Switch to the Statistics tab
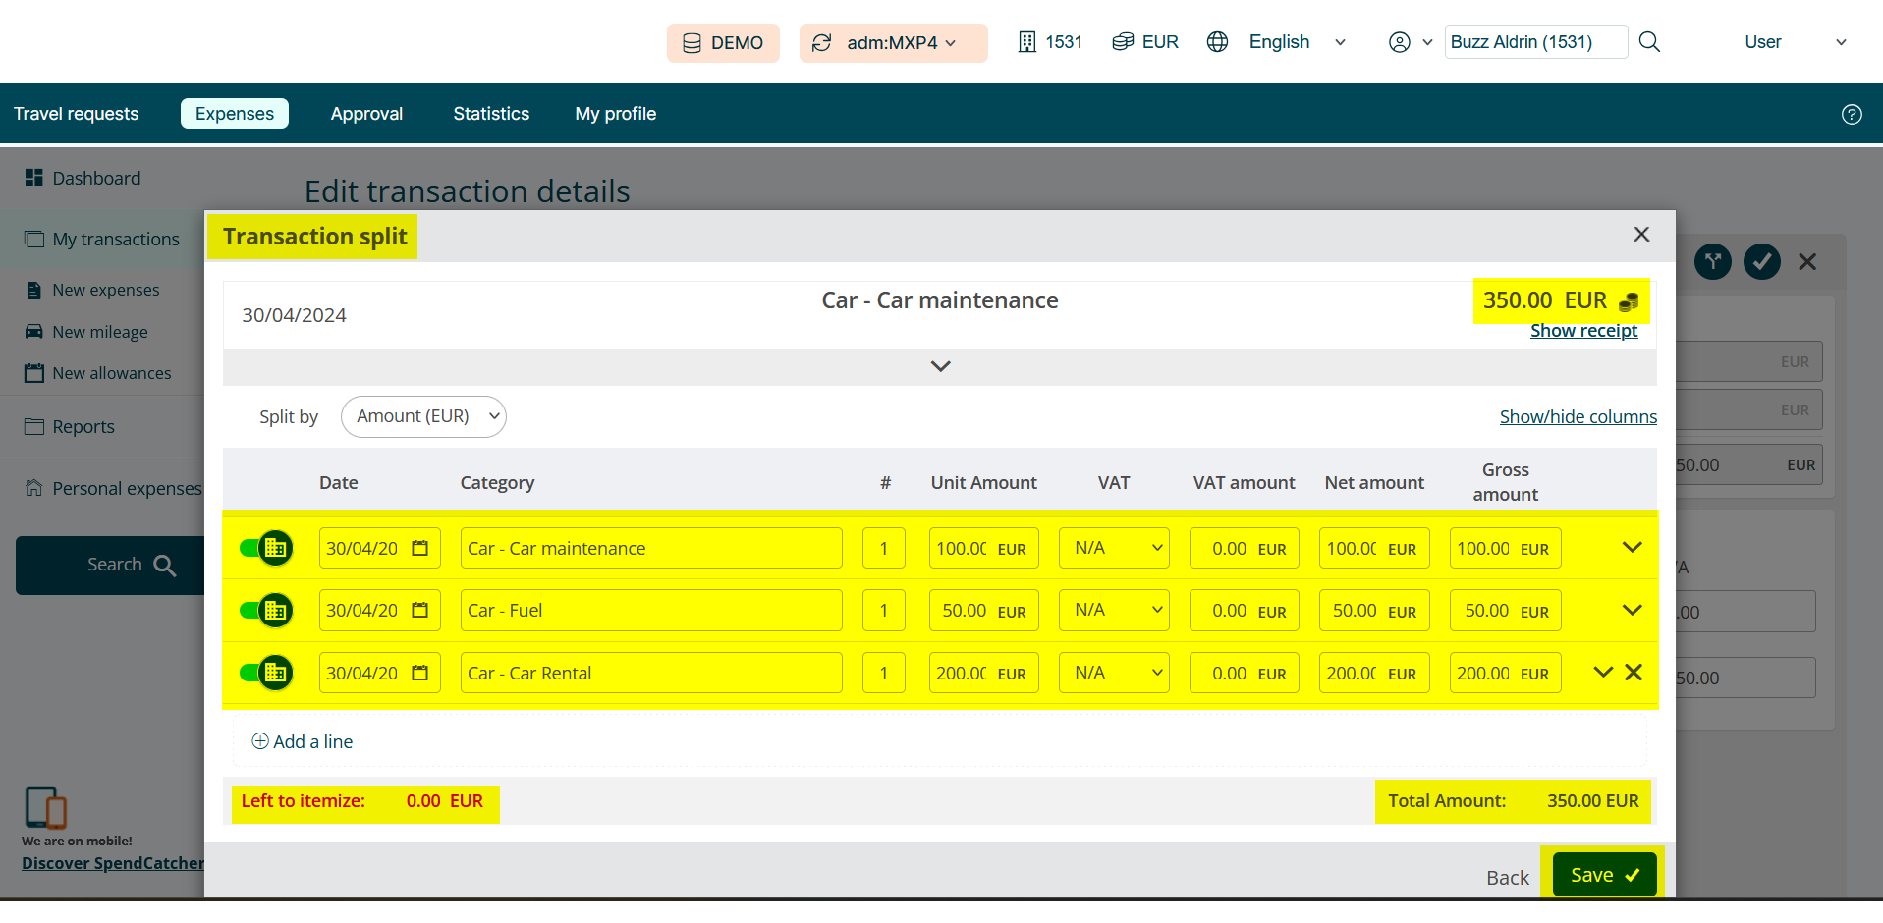1883x923 pixels. tap(491, 114)
